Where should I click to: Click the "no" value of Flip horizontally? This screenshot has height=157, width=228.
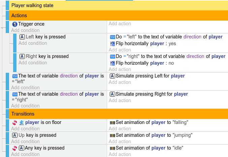click(x=171, y=63)
